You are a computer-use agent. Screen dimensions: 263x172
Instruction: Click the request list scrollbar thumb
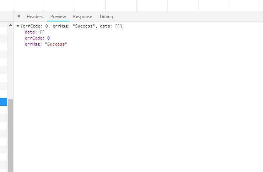(11, 135)
